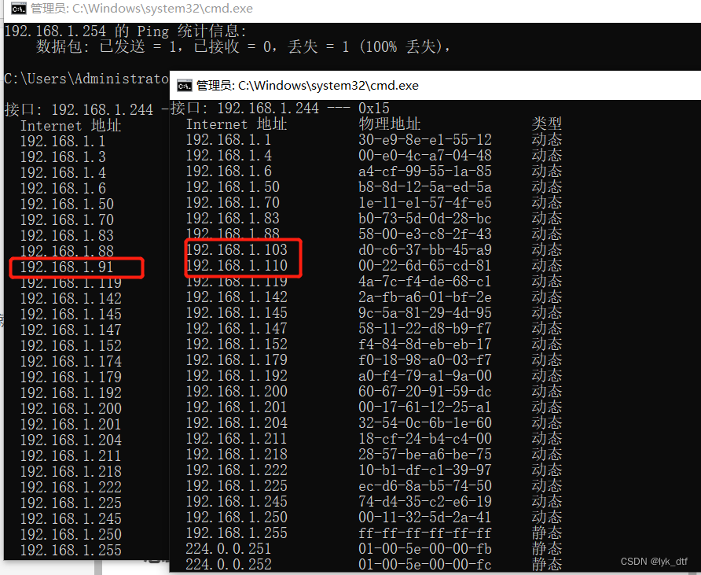The image size is (701, 575).
Task: Select the front cmd window title text
Action: (307, 86)
